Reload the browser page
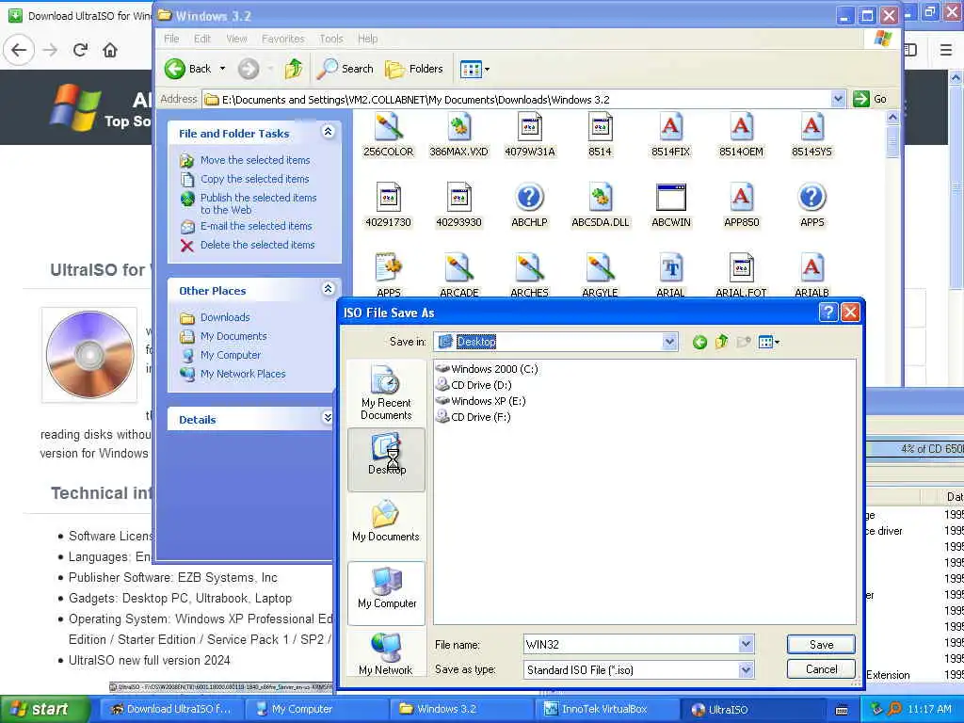Viewport: 964px width, 723px height. pyautogui.click(x=81, y=50)
